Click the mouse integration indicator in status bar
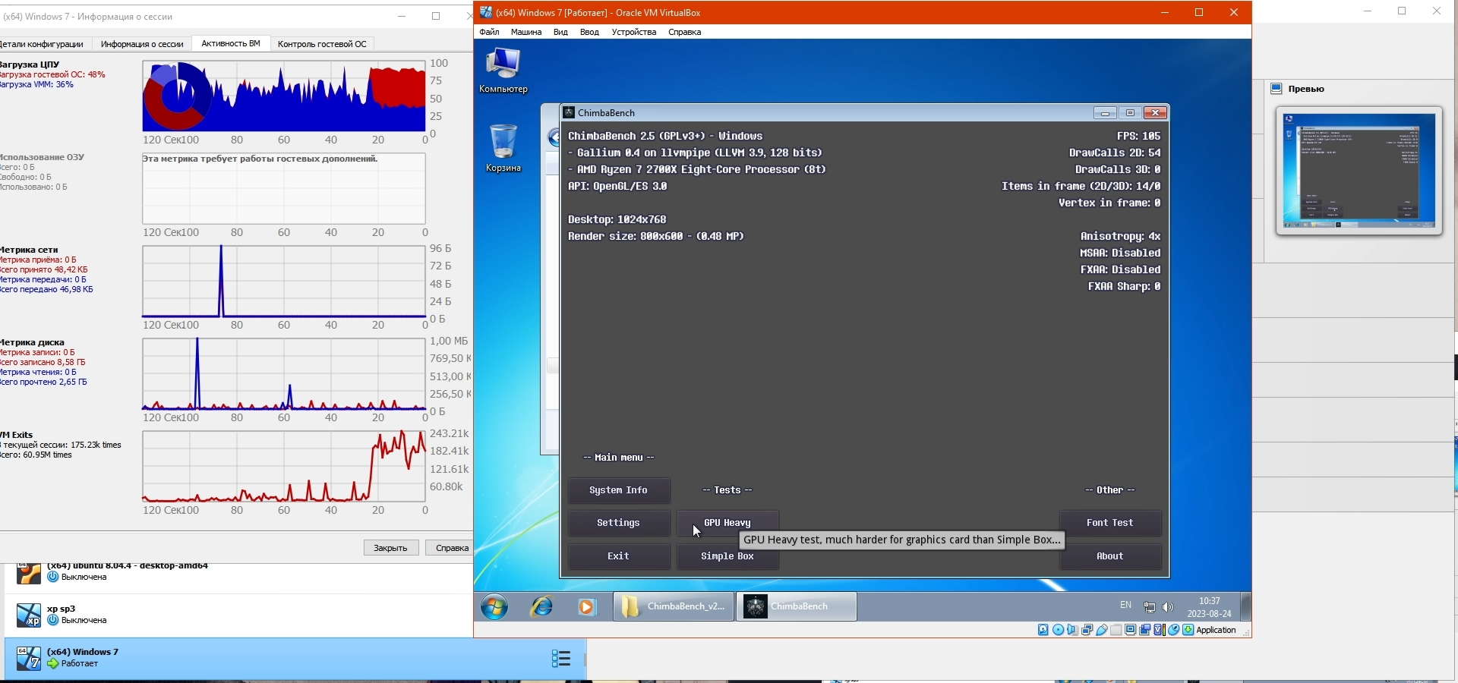 pyautogui.click(x=1173, y=630)
